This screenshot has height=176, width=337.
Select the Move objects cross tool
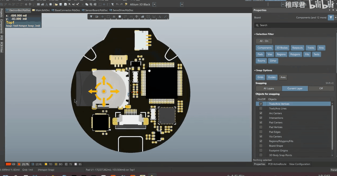point(103,17)
